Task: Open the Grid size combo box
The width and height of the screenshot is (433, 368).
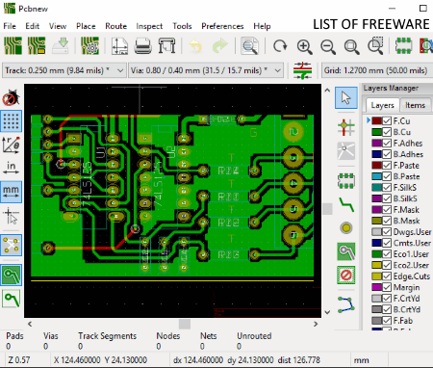Action: point(377,70)
